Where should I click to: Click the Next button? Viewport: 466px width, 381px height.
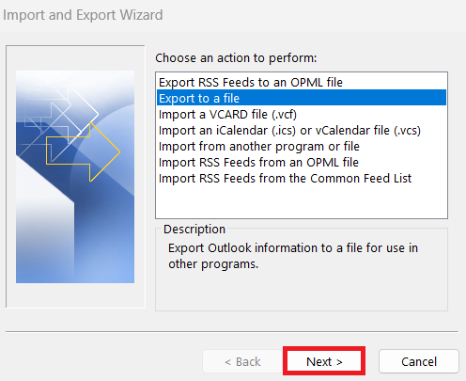coord(324,361)
